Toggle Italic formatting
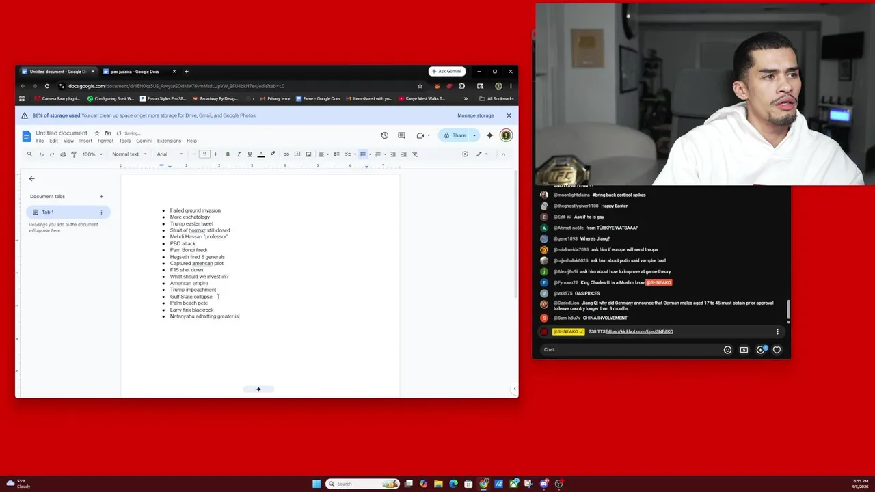 [x=239, y=154]
